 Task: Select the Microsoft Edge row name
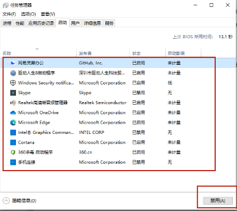coord(34,122)
